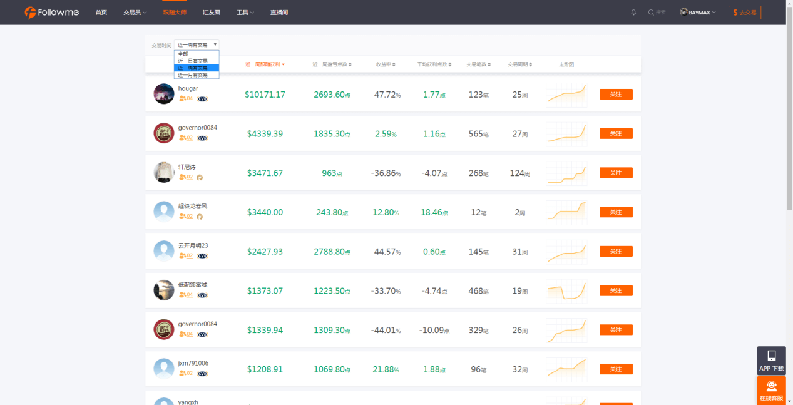Expand the 交易员 nav dropdown
This screenshot has width=793, height=405.
coord(135,13)
